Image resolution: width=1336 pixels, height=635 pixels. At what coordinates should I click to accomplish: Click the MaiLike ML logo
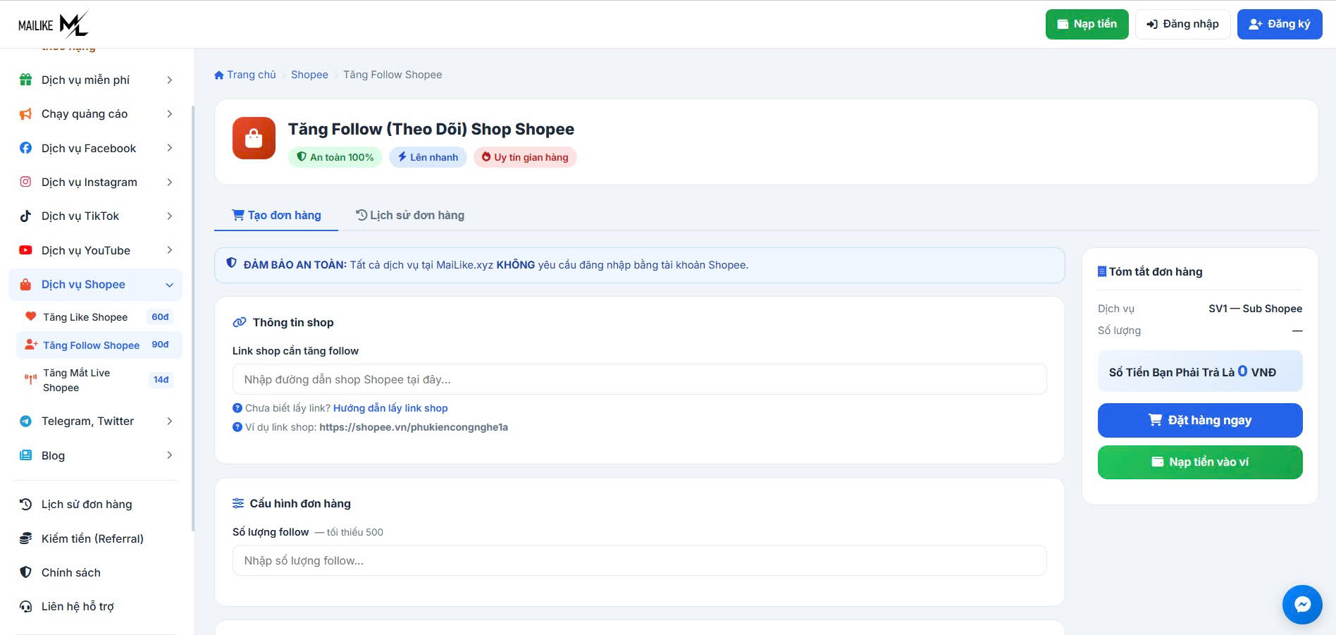coord(54,24)
